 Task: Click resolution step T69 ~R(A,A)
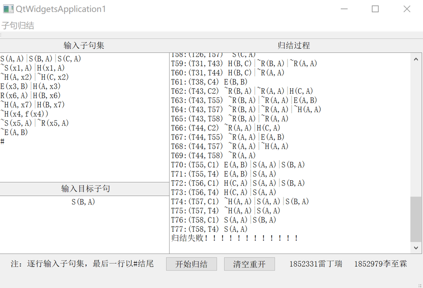(x=213, y=155)
